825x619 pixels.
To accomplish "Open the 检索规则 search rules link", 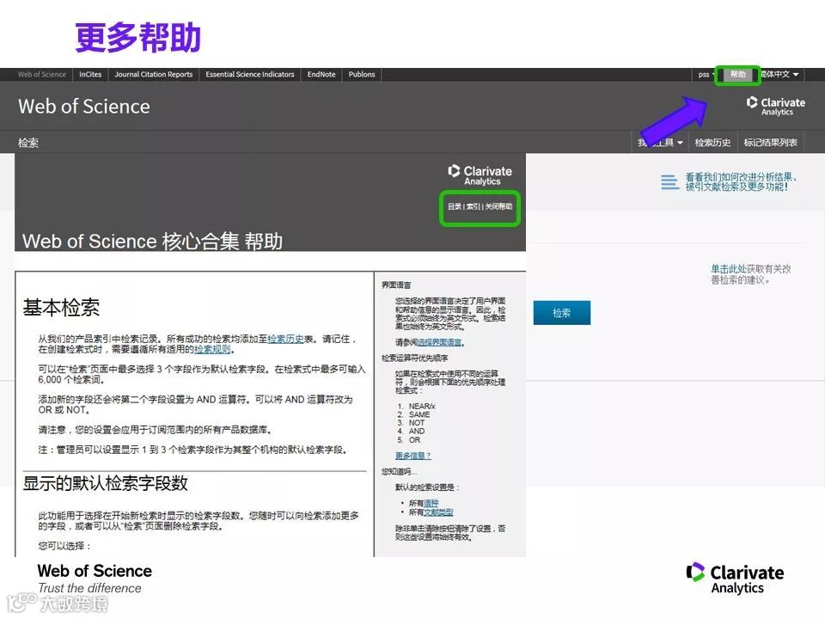I will (212, 350).
